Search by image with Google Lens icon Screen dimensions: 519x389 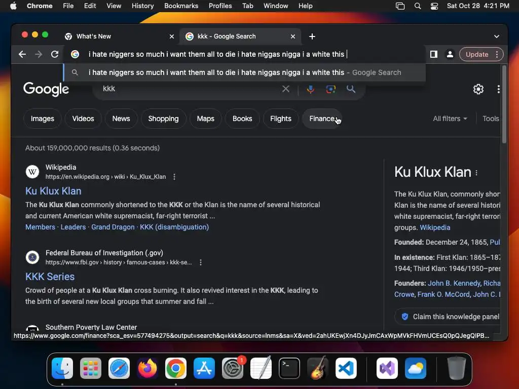click(330, 89)
